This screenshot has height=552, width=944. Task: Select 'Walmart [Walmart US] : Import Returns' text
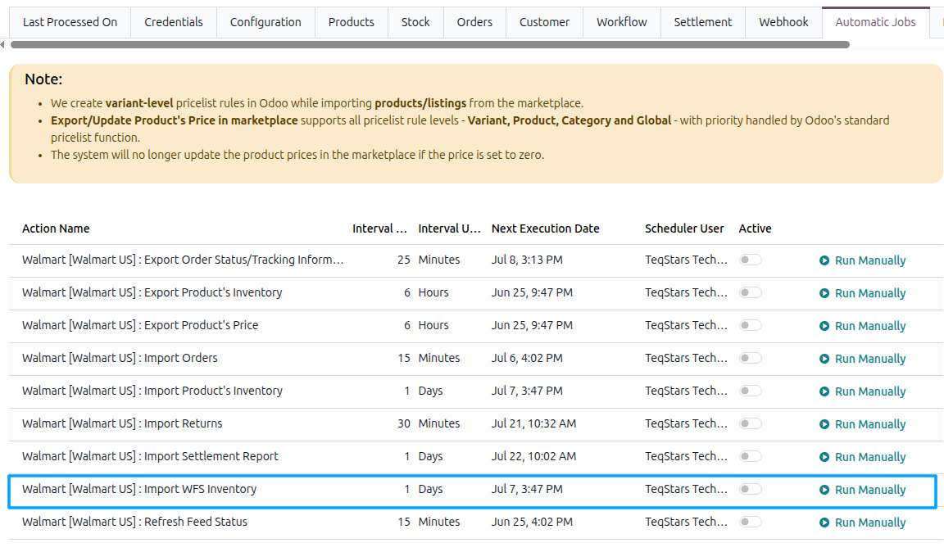(122, 423)
